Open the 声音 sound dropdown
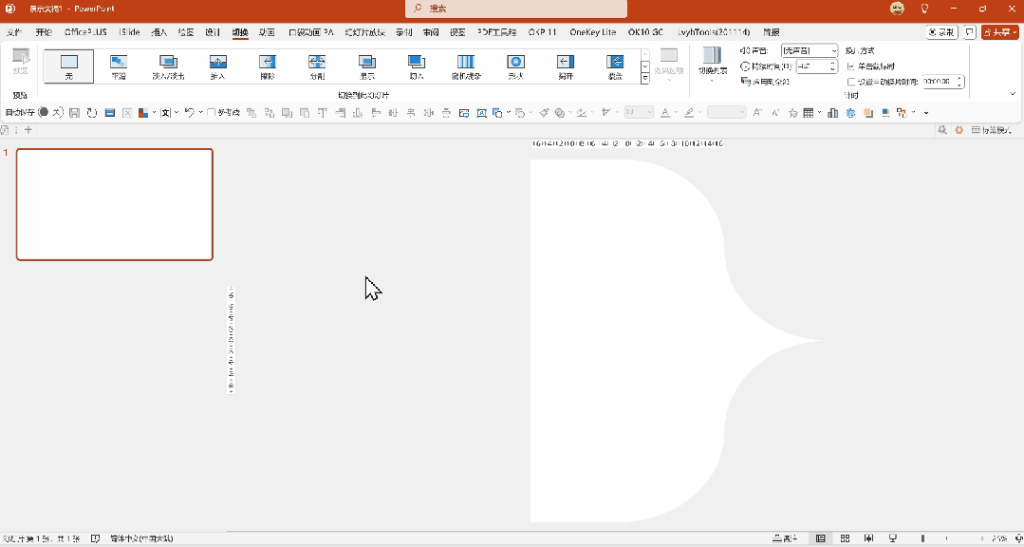The image size is (1024, 547). click(810, 50)
